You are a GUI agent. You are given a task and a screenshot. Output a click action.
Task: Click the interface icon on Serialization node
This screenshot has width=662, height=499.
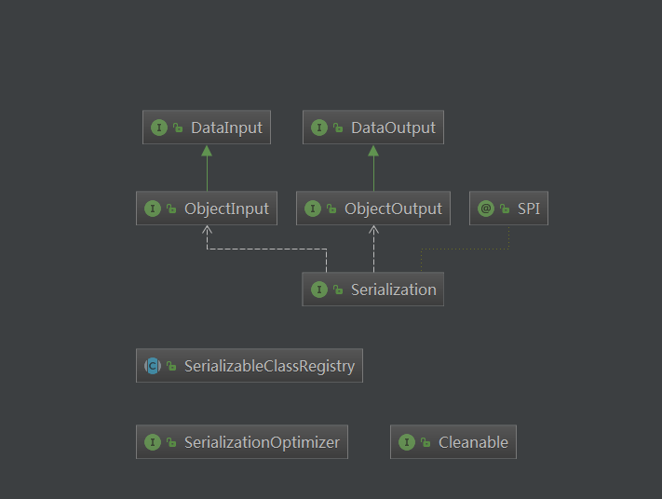pos(319,290)
